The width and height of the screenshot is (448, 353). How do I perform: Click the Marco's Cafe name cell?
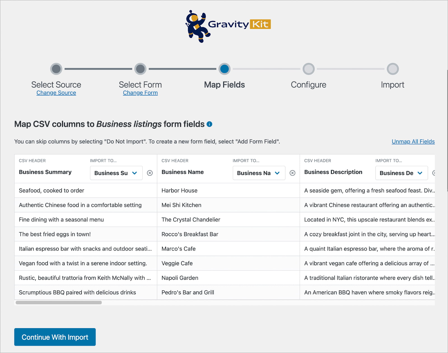(228, 249)
